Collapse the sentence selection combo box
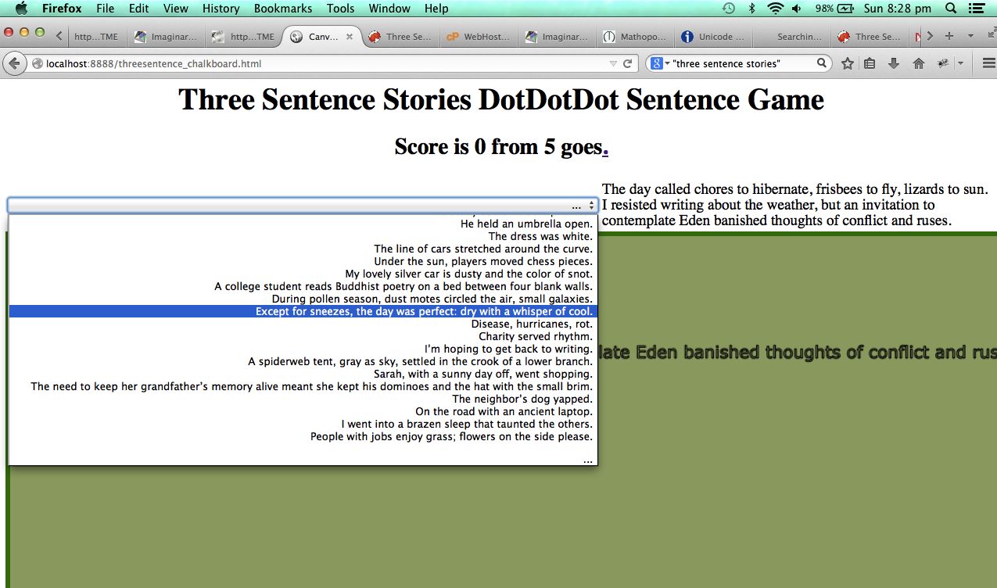Viewport: 997px width, 588px height. pyautogui.click(x=591, y=204)
